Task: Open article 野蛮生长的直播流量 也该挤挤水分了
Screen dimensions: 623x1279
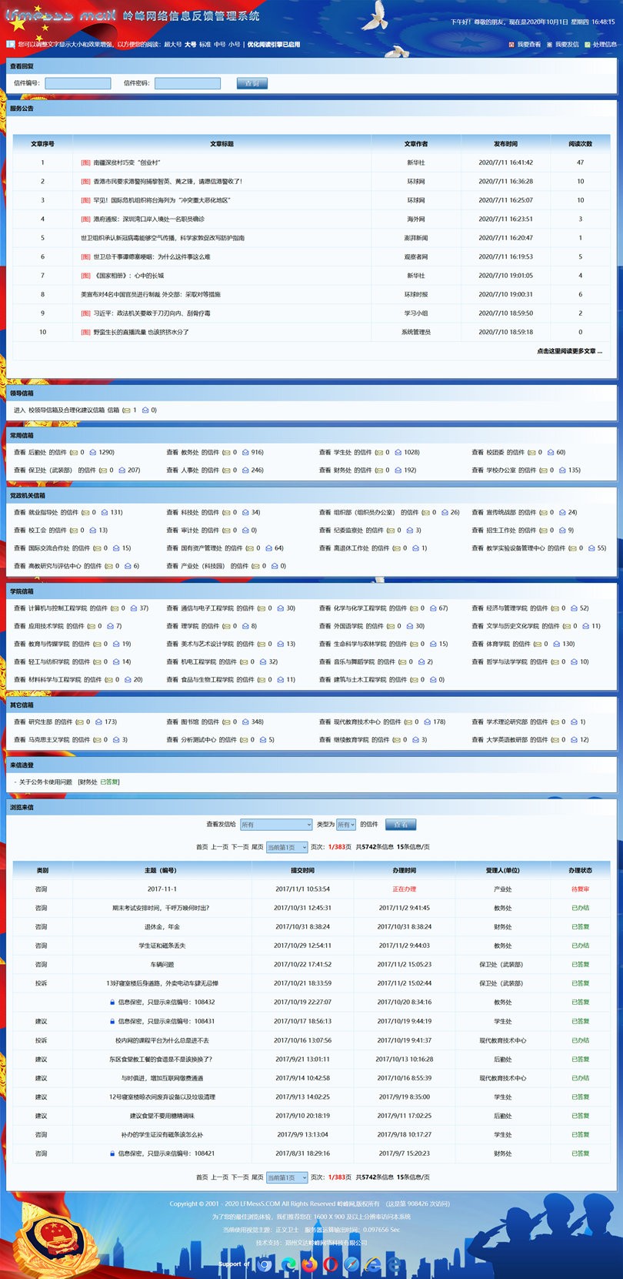Action: click(x=141, y=333)
